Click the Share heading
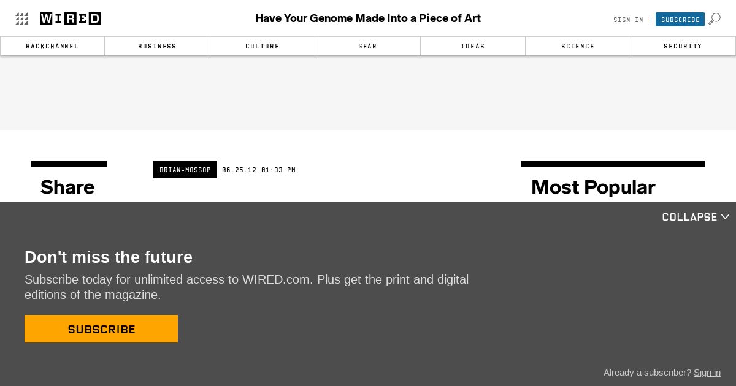Screen dimensions: 736x386 pos(67,187)
